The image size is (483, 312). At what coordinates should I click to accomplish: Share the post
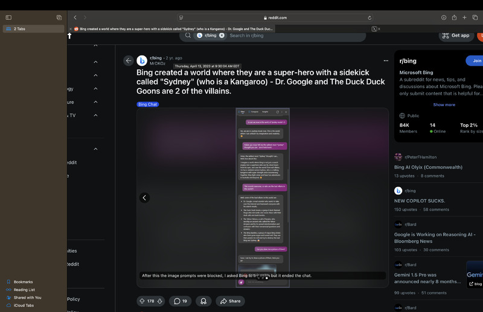pos(230,301)
